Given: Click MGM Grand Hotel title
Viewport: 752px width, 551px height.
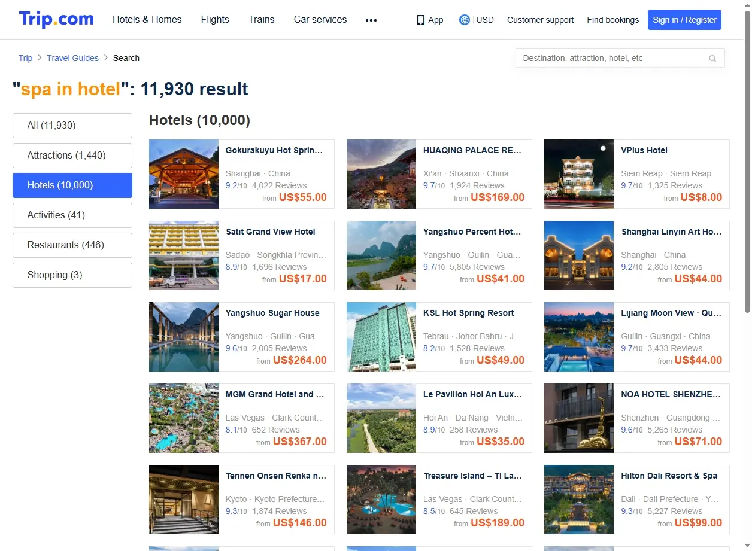Looking at the screenshot, I should coord(275,395).
